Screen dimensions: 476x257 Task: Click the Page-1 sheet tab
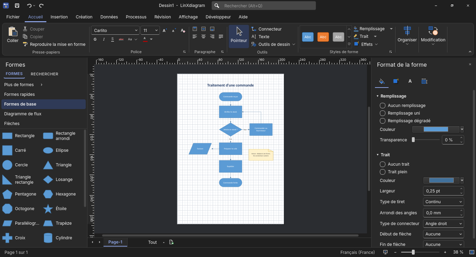click(115, 242)
